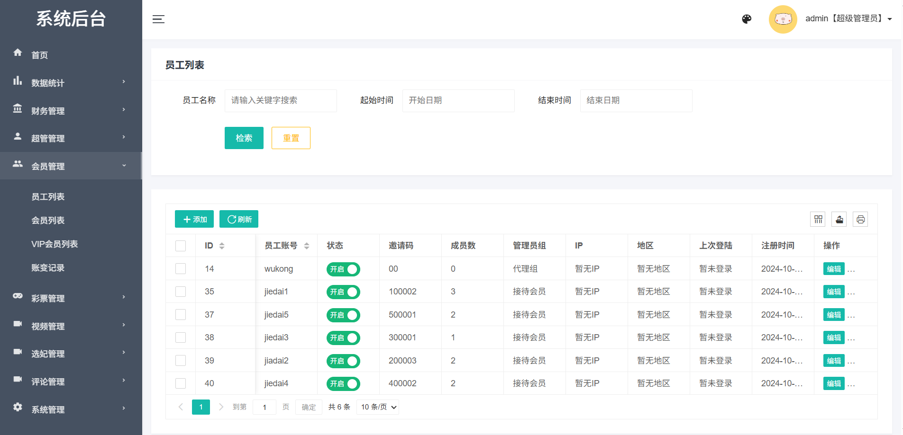
Task: Go to 账变记录 sidebar item
Action: click(48, 268)
